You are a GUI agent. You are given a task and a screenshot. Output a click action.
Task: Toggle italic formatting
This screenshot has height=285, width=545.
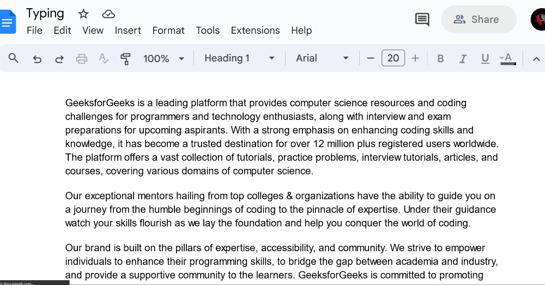pyautogui.click(x=463, y=59)
